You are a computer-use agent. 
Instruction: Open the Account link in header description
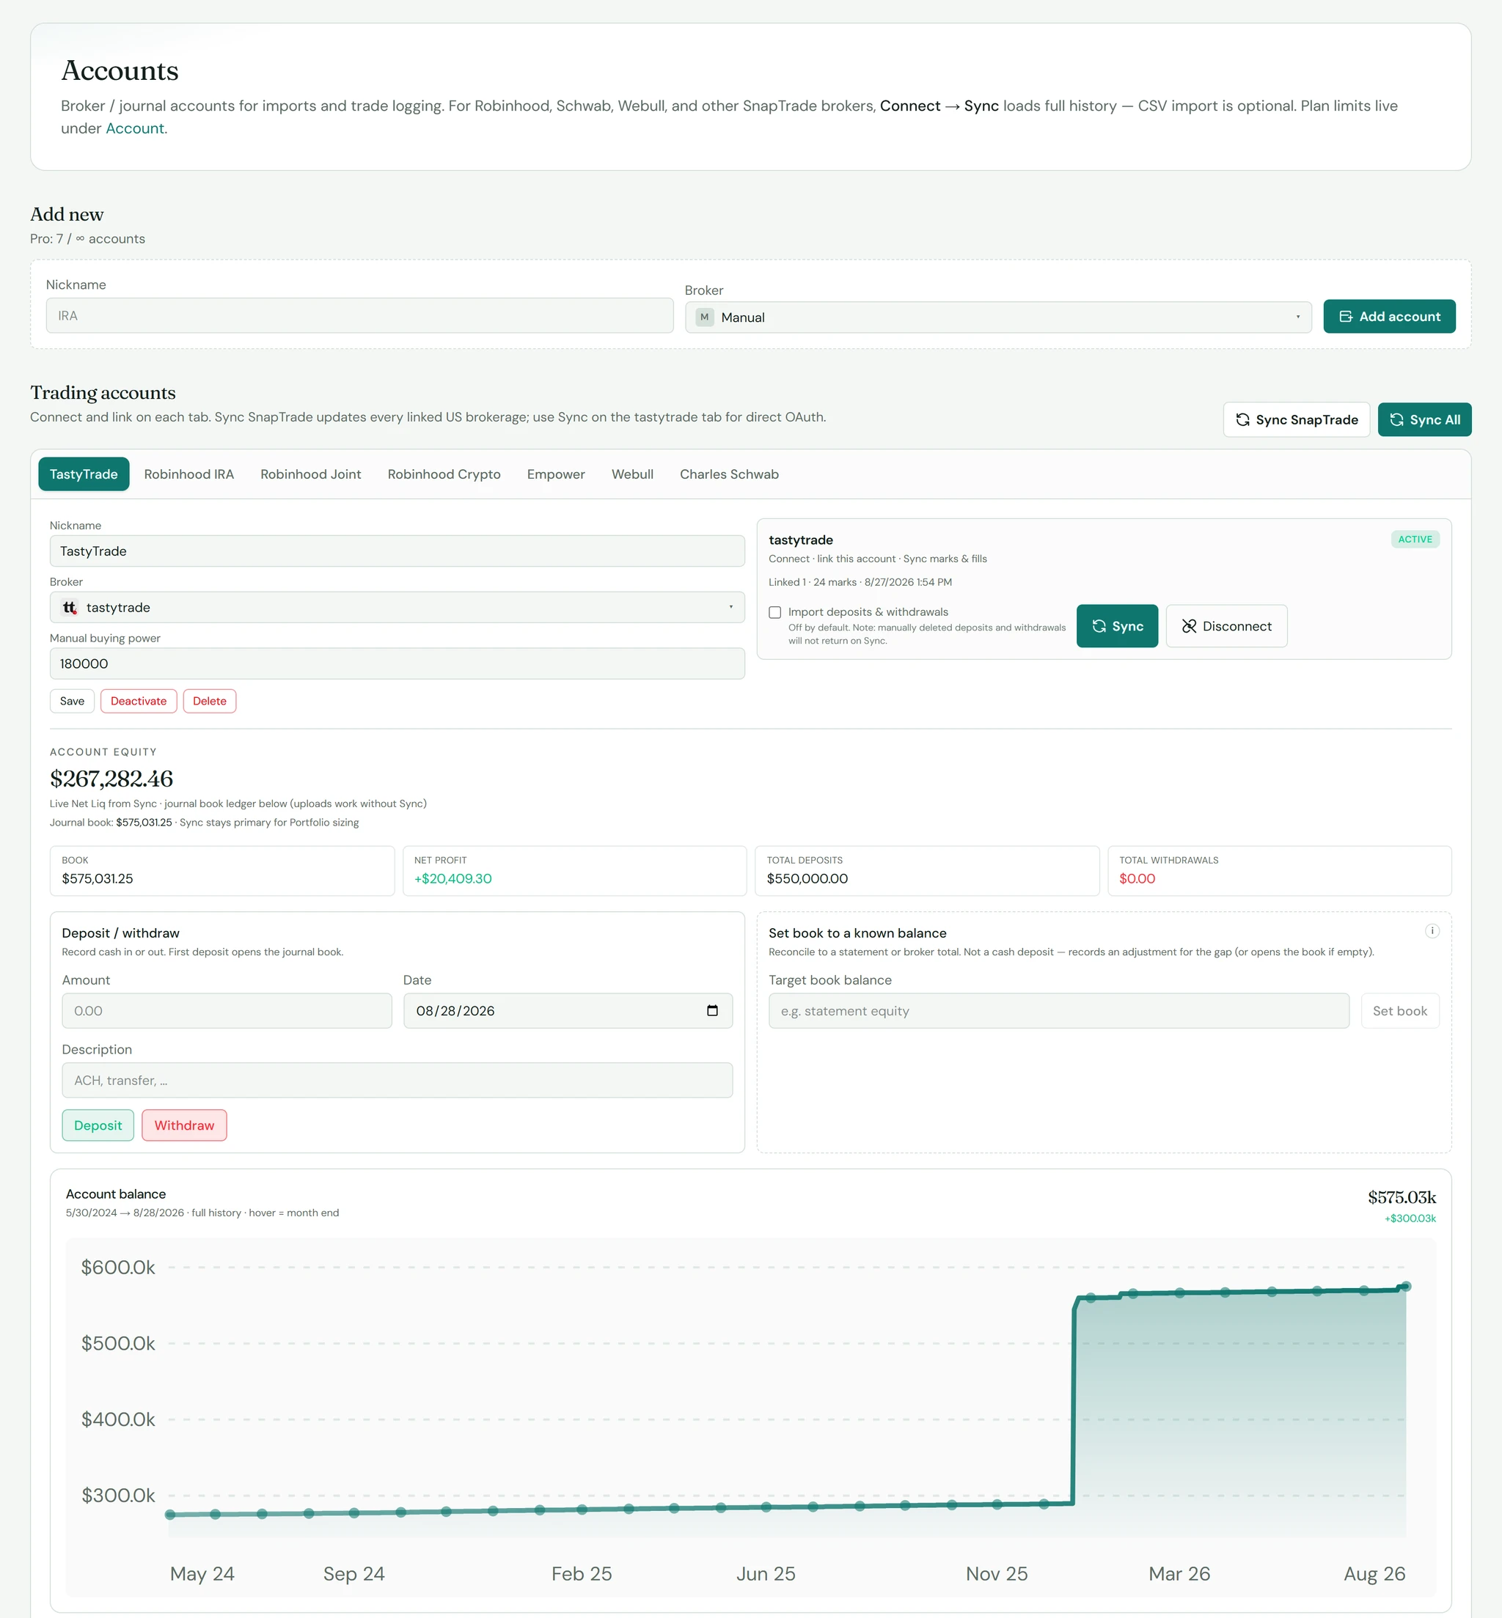tap(135, 128)
